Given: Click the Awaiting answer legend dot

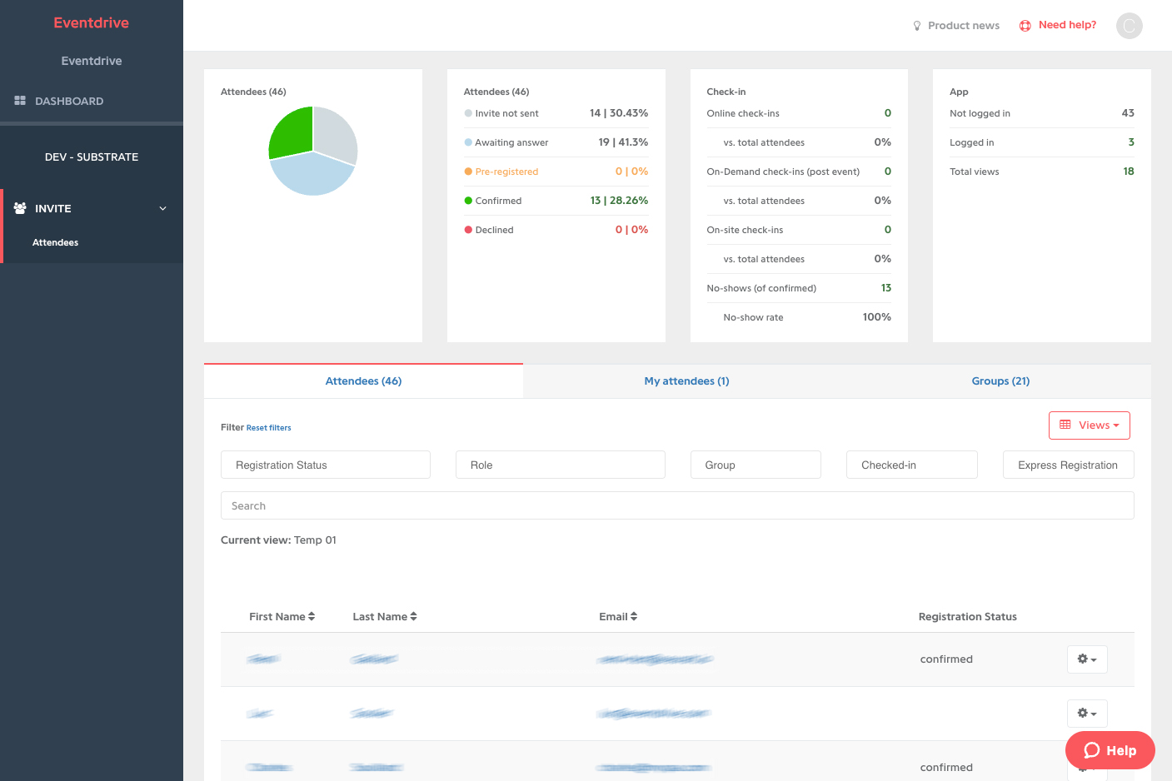Looking at the screenshot, I should (x=468, y=142).
